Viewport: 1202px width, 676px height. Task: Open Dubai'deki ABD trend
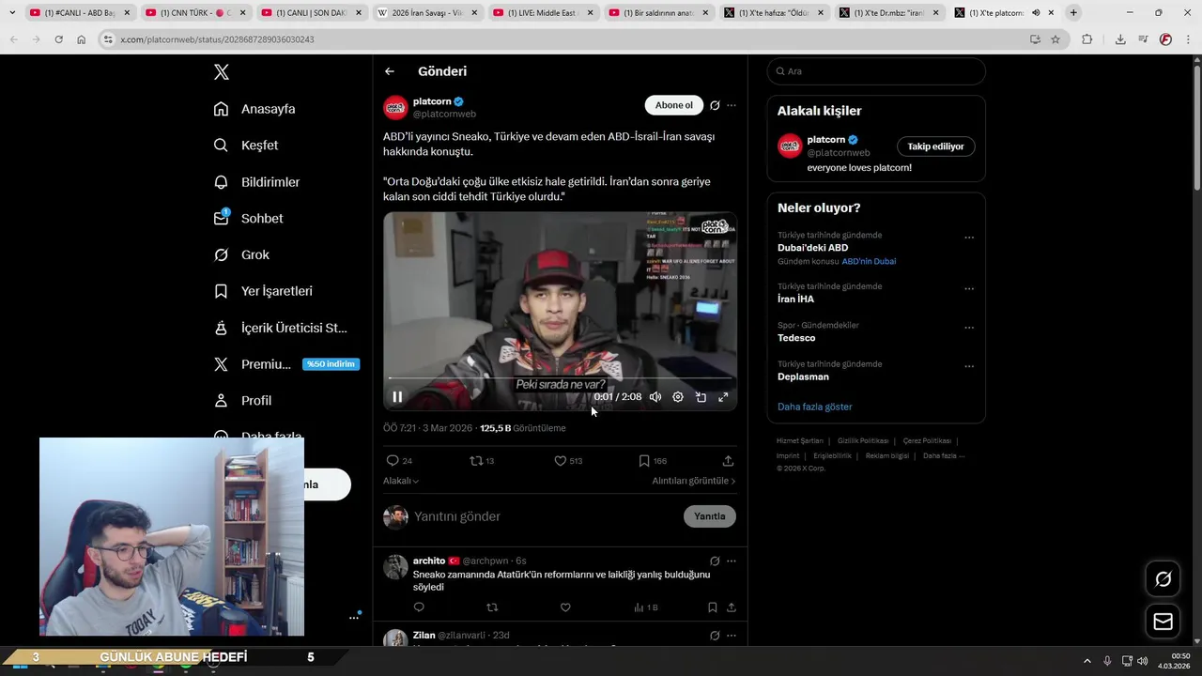[x=812, y=248]
